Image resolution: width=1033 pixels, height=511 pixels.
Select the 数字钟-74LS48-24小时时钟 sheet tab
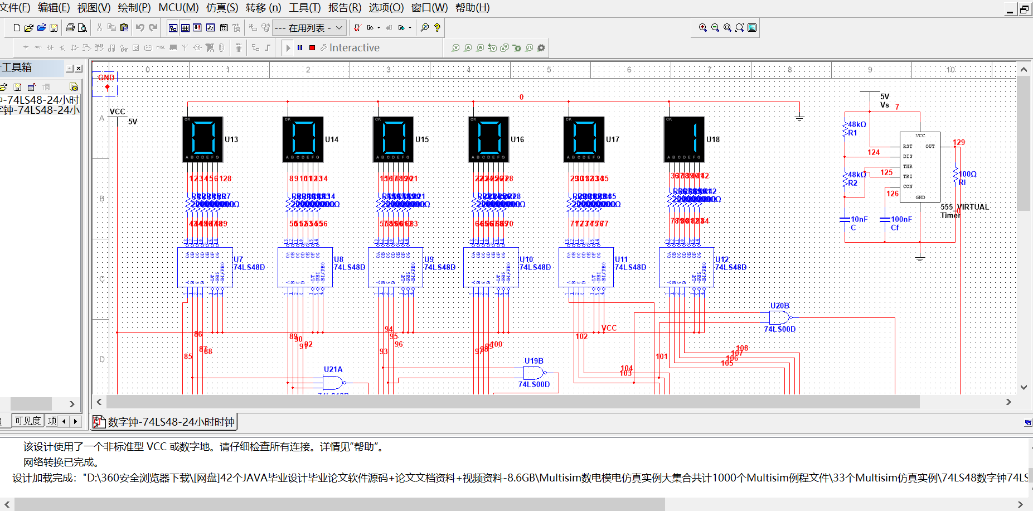tap(164, 422)
